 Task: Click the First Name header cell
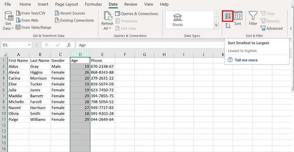18,60
